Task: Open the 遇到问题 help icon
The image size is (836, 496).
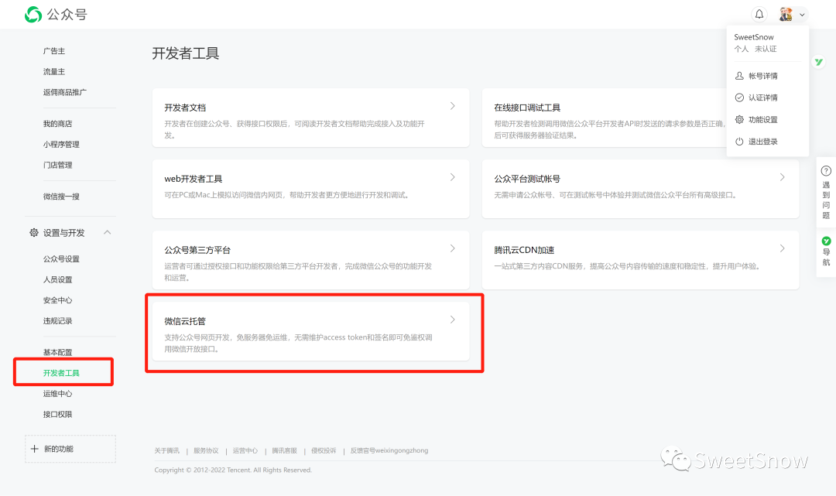Action: coord(826,171)
